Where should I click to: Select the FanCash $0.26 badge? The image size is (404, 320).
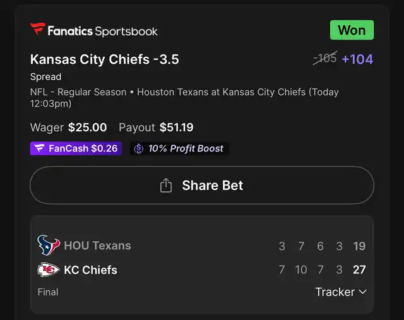(x=76, y=148)
